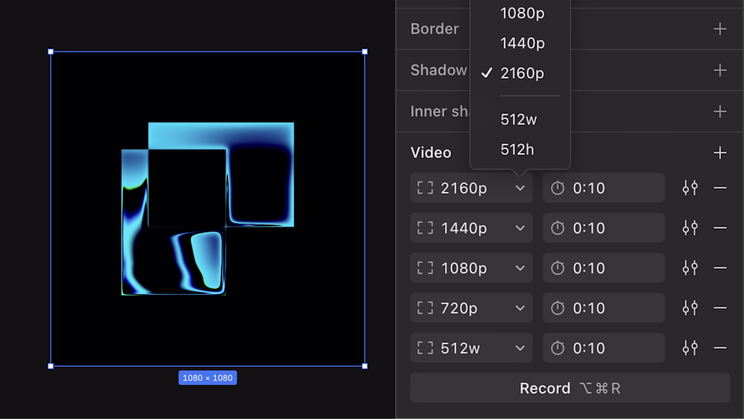This screenshot has width=744, height=419.
Task: Click the frame size icon beside 1440p
Action: [425, 228]
